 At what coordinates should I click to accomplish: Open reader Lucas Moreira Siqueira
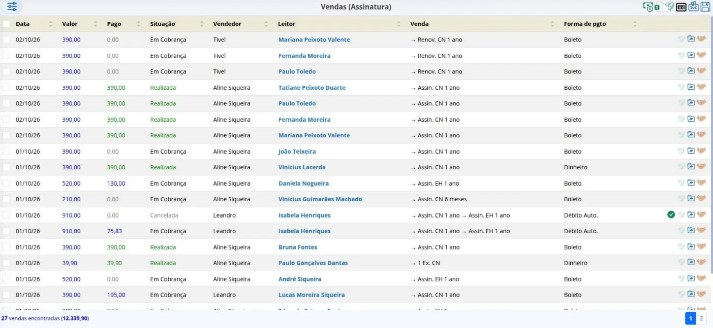312,295
